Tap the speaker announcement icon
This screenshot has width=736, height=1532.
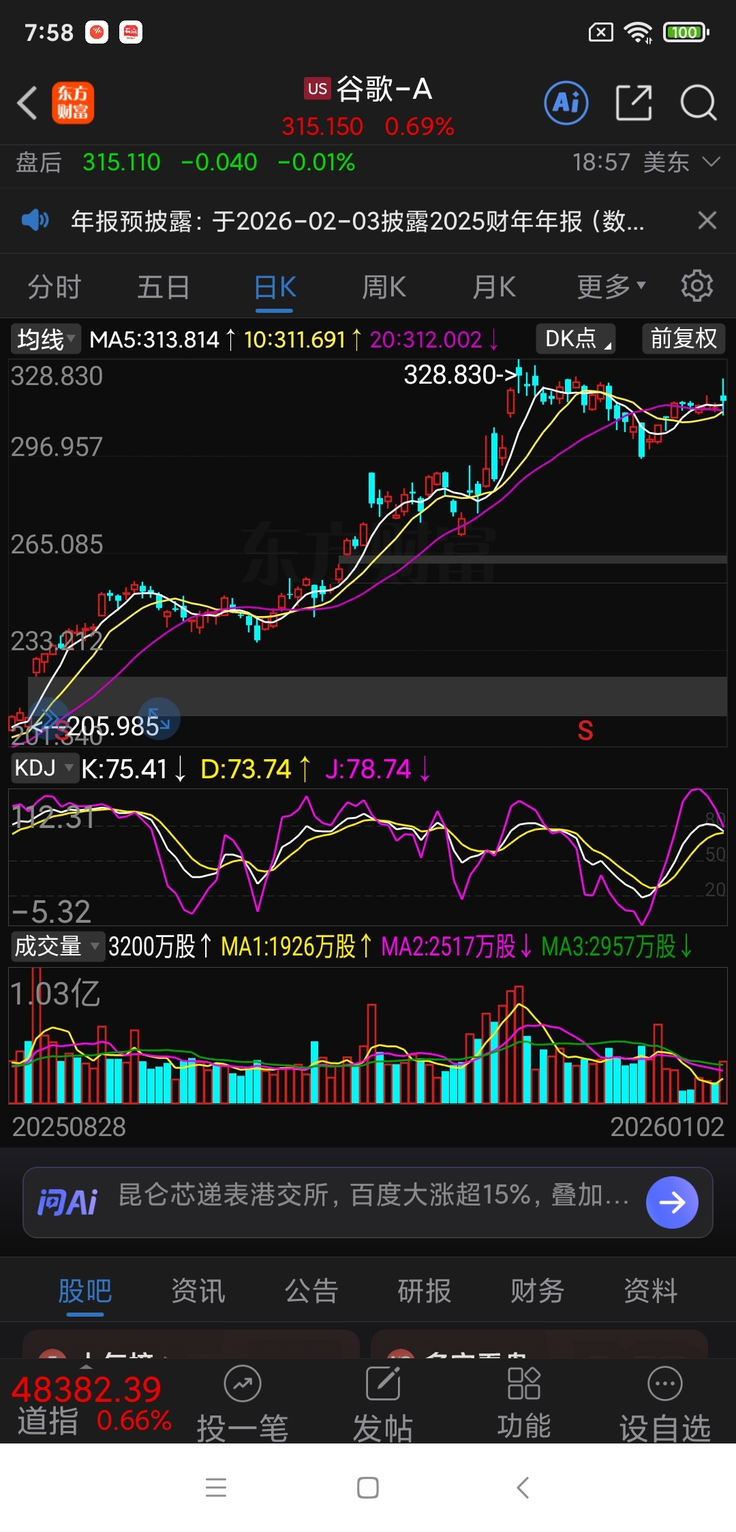coord(35,220)
